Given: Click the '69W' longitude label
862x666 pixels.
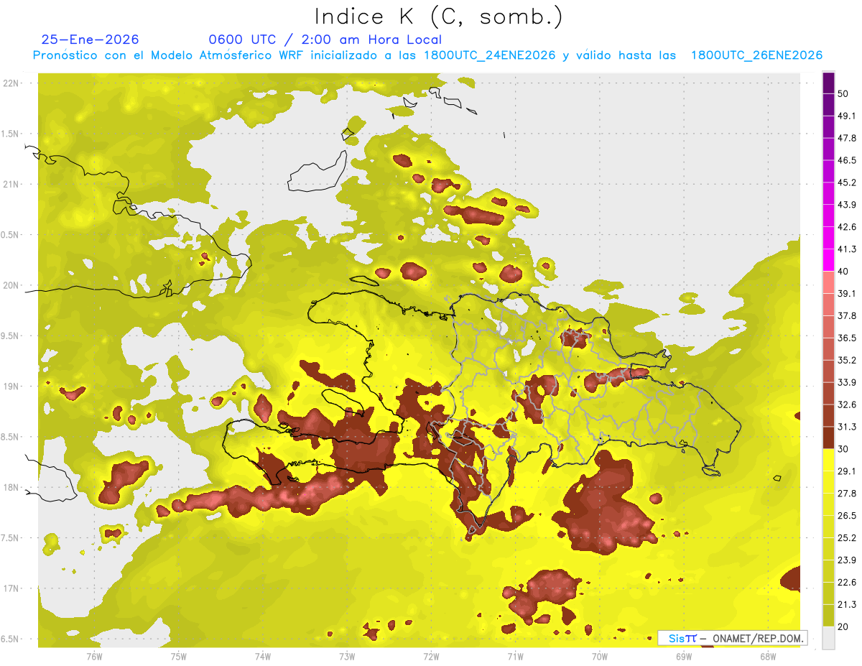Looking at the screenshot, I should coord(684,656).
